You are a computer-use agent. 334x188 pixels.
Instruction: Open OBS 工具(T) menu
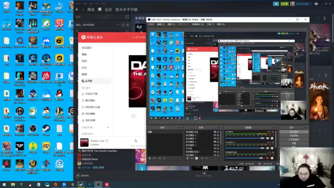[x=210, y=24]
